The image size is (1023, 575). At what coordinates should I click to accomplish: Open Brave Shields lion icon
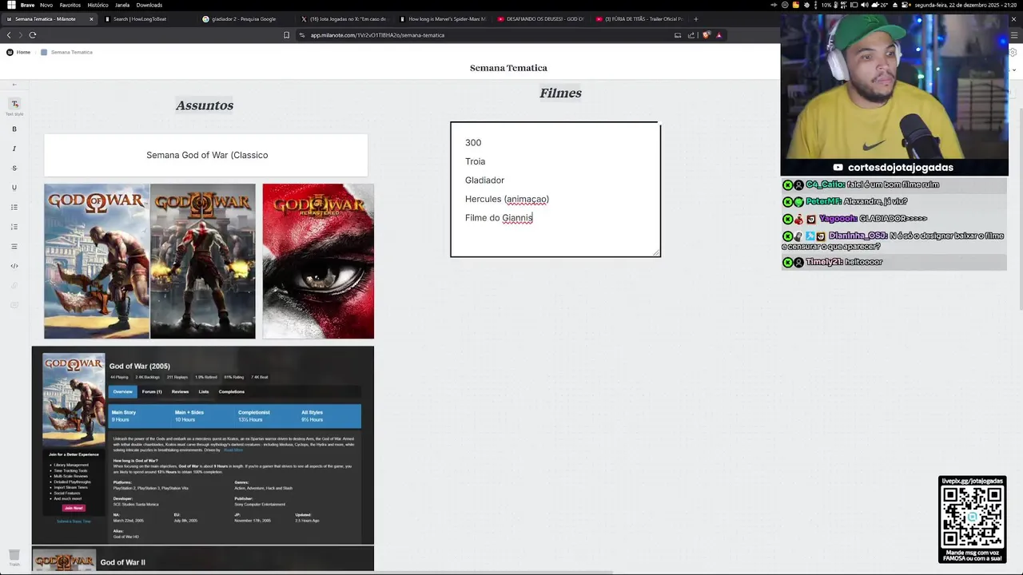pyautogui.click(x=707, y=35)
